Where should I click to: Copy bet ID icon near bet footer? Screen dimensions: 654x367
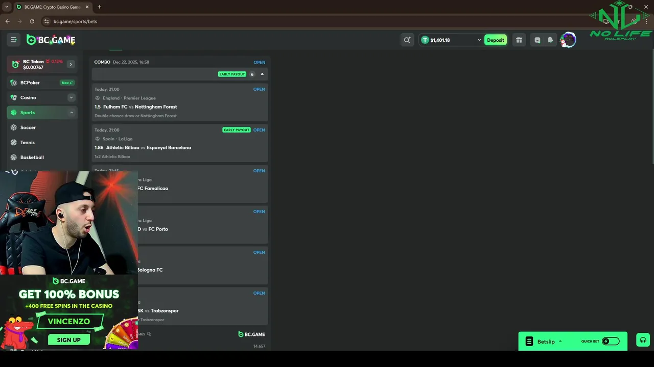[149, 334]
